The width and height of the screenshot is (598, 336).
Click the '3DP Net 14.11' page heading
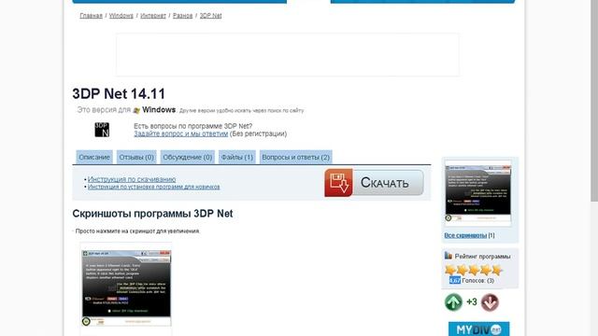click(119, 93)
